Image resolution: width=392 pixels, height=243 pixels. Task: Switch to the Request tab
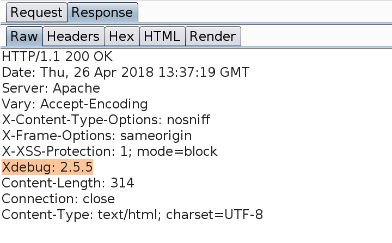(36, 12)
